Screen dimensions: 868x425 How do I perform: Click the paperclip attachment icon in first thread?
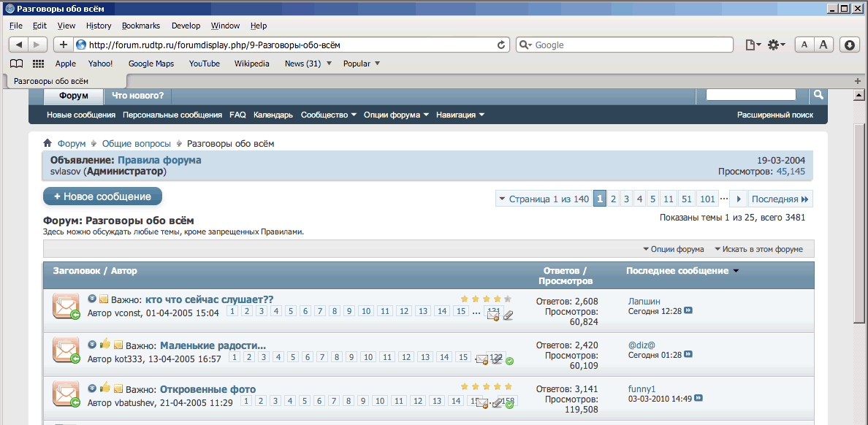pyautogui.click(x=508, y=315)
